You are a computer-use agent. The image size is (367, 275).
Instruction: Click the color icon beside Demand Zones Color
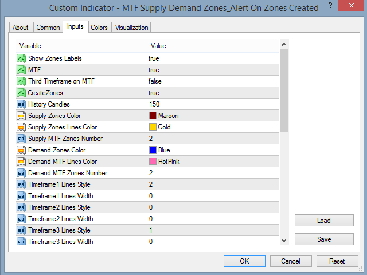point(21,150)
